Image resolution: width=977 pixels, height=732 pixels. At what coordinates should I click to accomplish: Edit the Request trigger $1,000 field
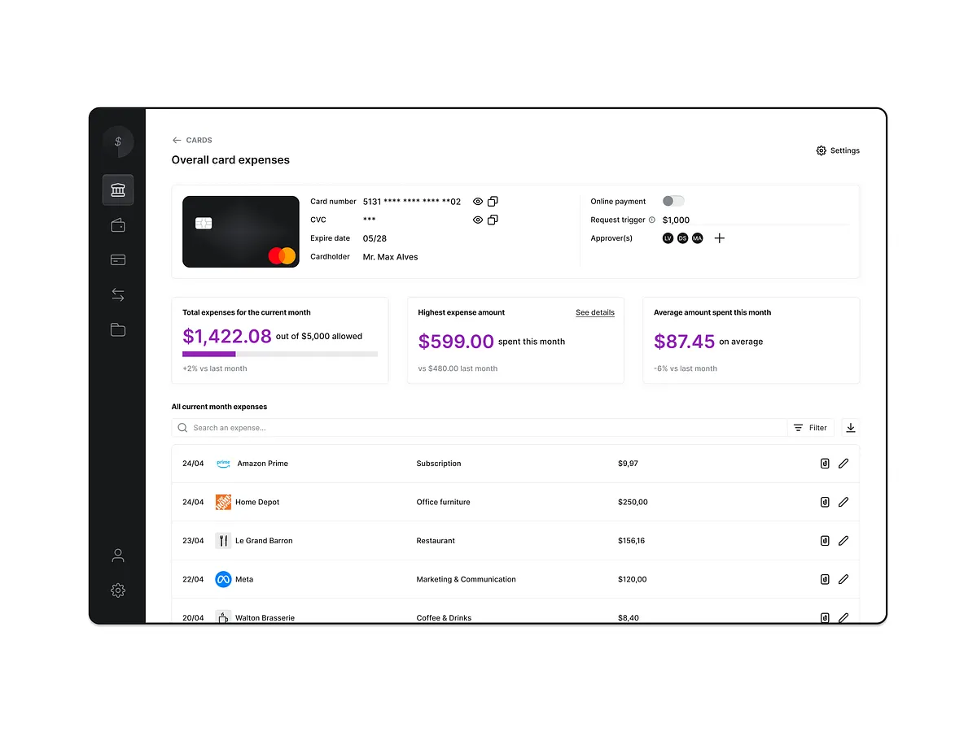click(x=756, y=220)
